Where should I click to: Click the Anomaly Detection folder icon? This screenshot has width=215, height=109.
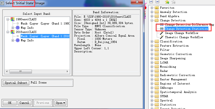coord(157,12)
